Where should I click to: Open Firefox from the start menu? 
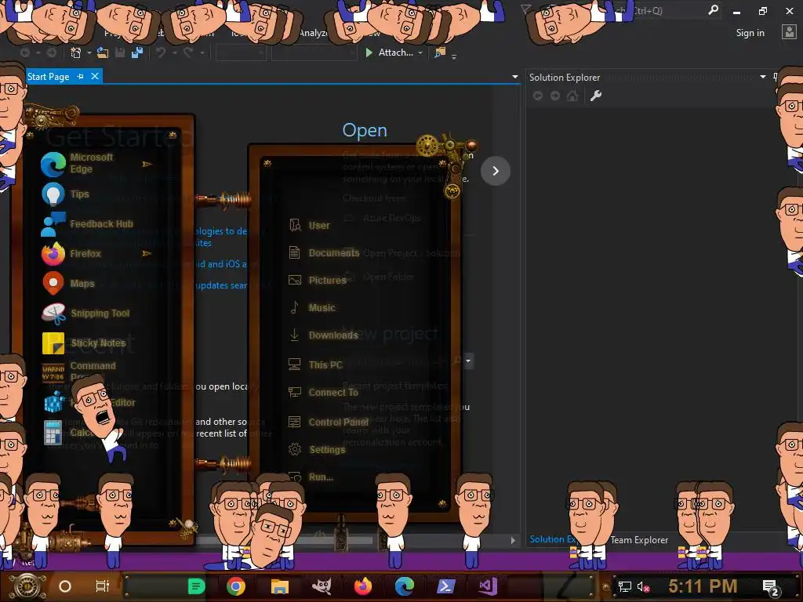[71, 254]
